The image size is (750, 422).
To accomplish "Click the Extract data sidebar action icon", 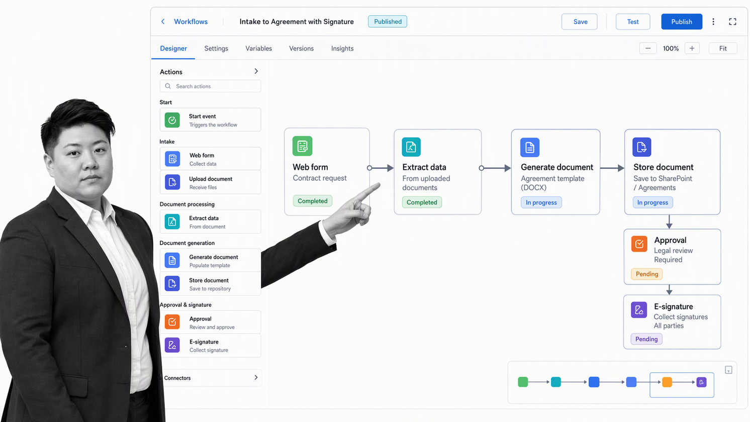I will pyautogui.click(x=172, y=222).
